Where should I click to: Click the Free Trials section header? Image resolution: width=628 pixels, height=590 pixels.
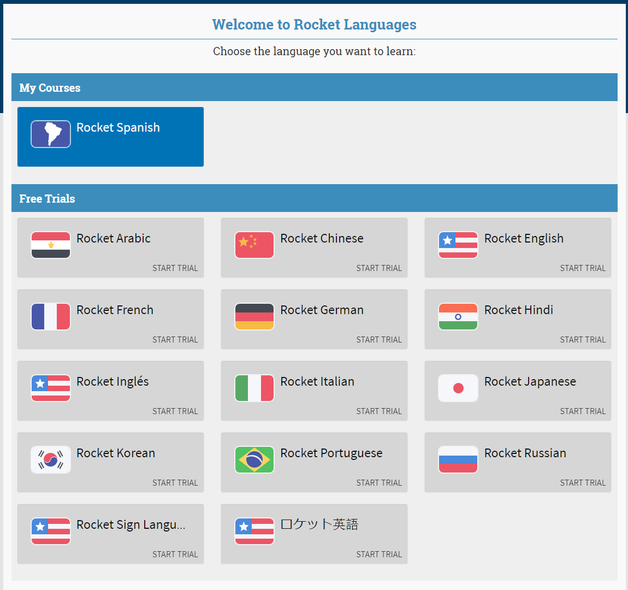click(315, 198)
